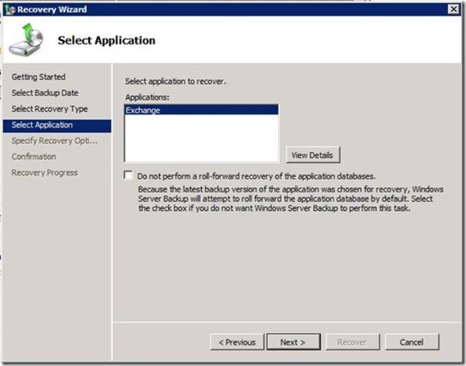The image size is (466, 366).
Task: Proceed with the Next button
Action: (292, 342)
